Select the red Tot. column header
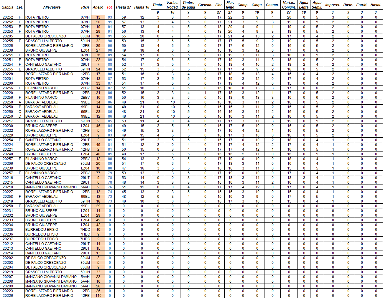383x298 pixels. point(110,7)
